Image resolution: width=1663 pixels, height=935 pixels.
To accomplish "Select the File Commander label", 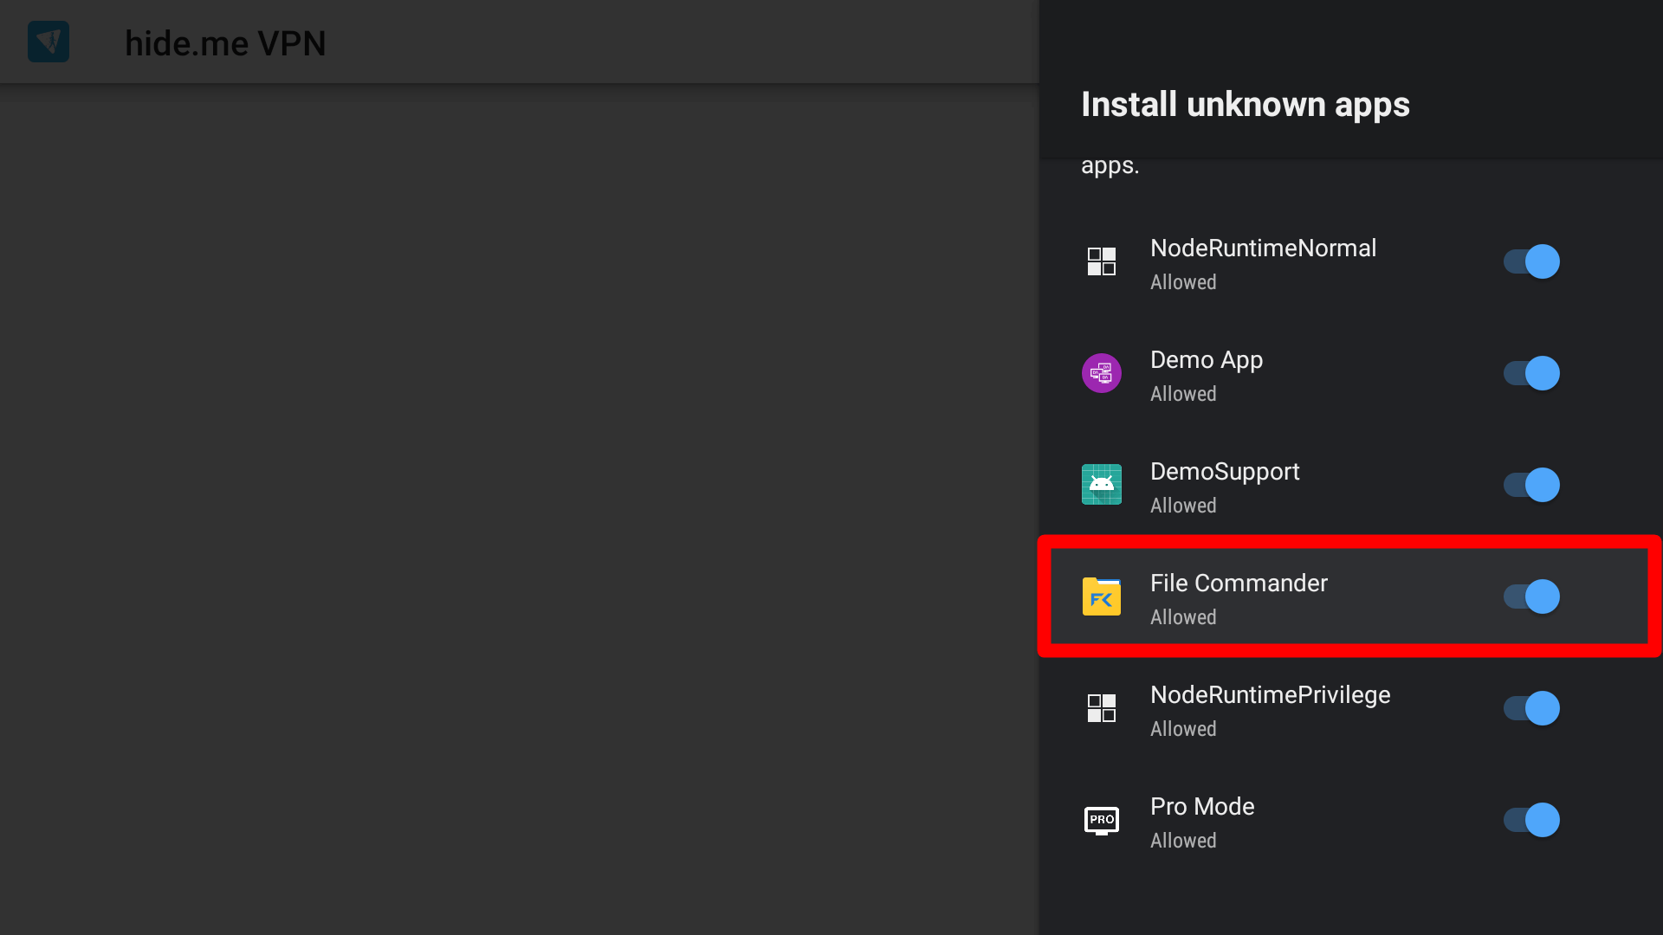I will (1239, 584).
